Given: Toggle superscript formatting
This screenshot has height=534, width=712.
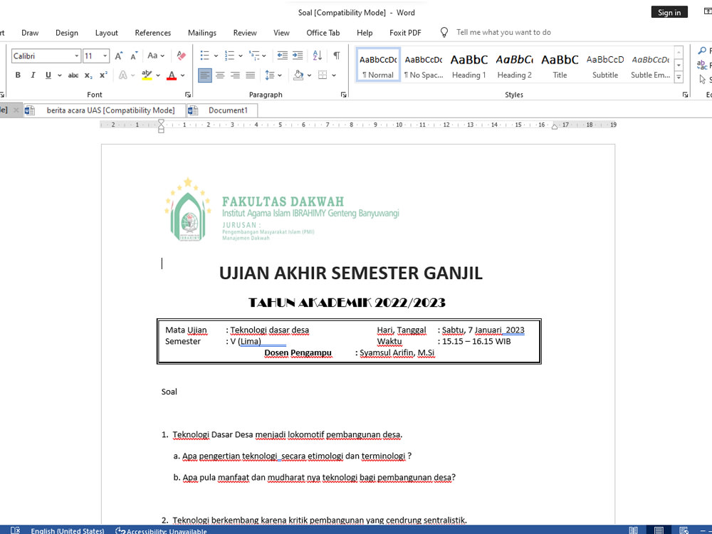Looking at the screenshot, I should [103, 75].
